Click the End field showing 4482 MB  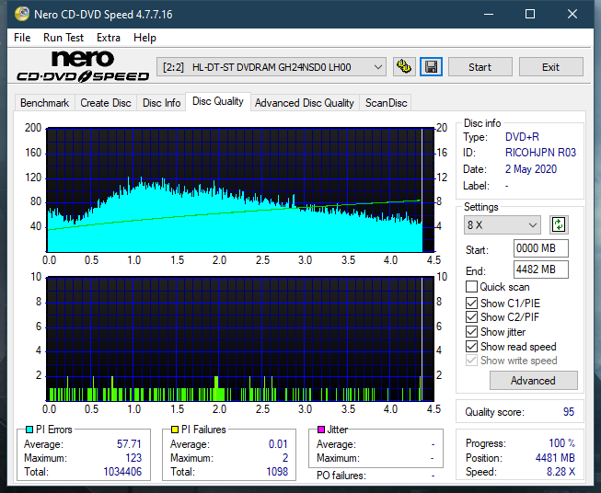[540, 269]
